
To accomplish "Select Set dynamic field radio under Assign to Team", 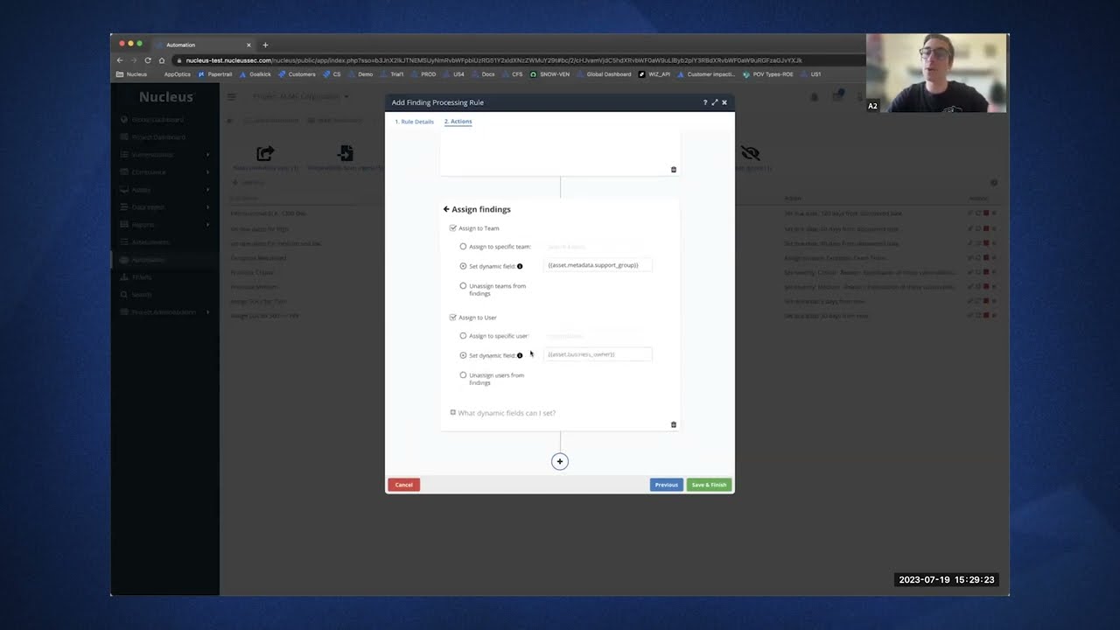I will tap(464, 266).
